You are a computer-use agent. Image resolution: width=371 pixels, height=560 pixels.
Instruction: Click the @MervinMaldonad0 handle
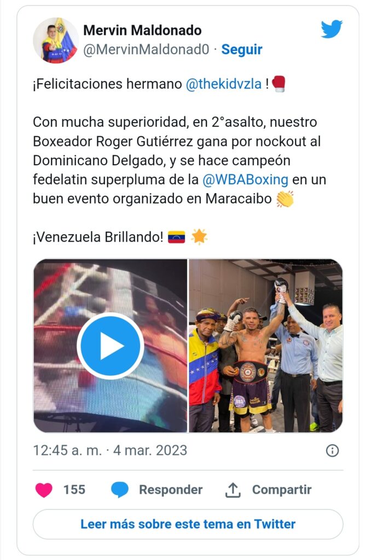coord(146,50)
